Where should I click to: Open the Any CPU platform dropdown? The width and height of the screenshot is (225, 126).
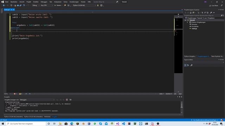pos(47,6)
